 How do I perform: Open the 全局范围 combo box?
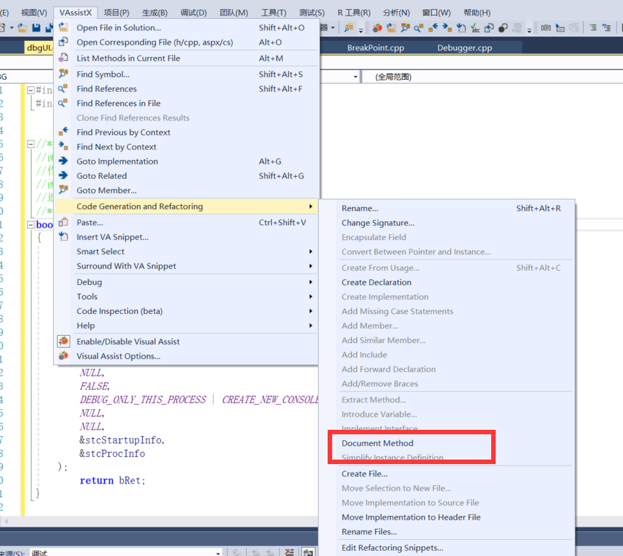(x=492, y=77)
